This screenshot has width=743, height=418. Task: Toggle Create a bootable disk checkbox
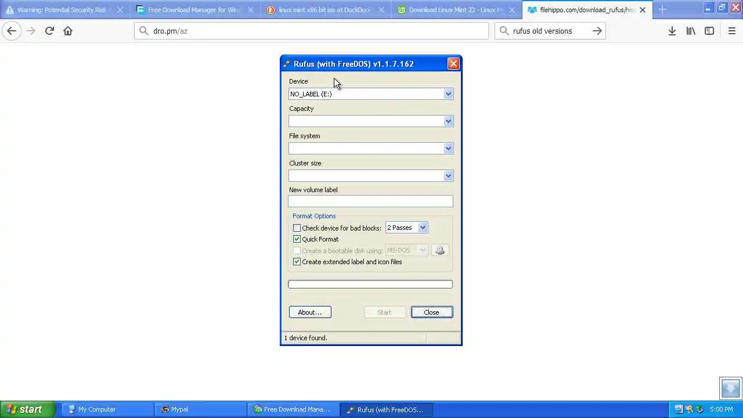297,251
